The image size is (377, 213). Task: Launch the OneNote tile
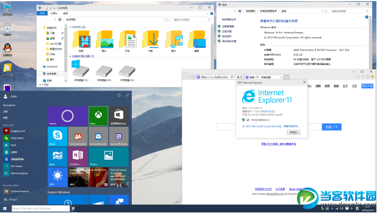(78, 157)
